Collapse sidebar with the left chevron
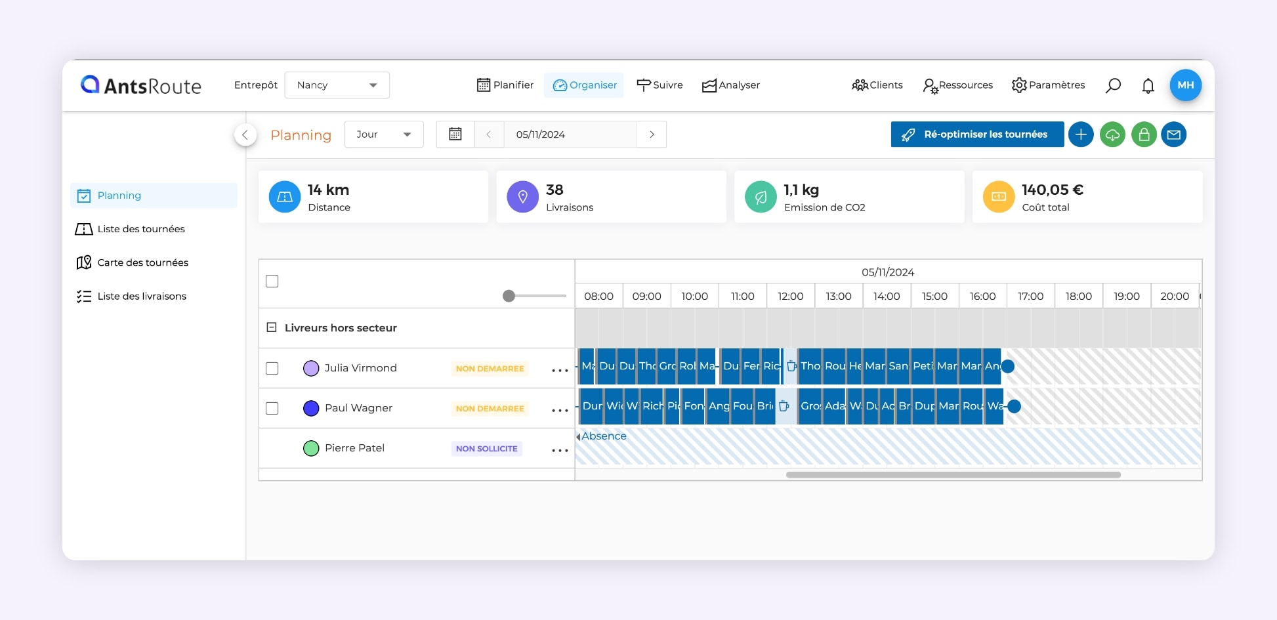 point(245,134)
